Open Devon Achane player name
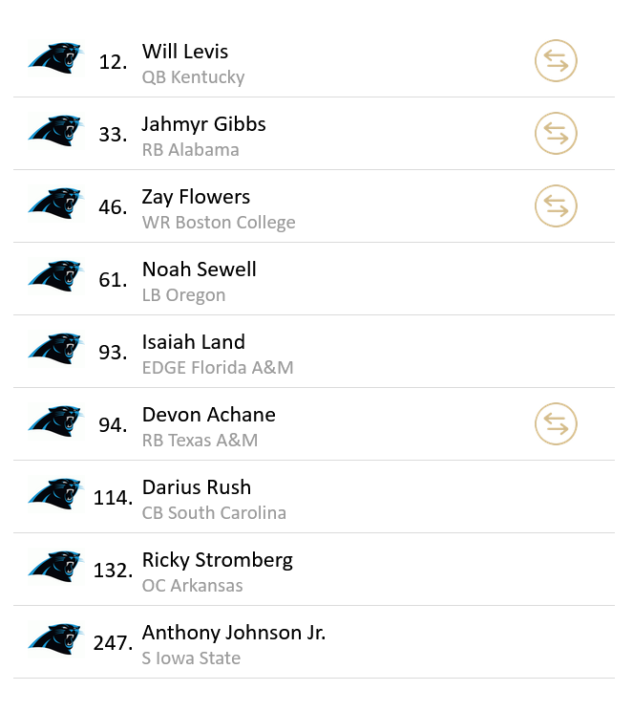Screen dimensions: 633x712 coord(208,415)
